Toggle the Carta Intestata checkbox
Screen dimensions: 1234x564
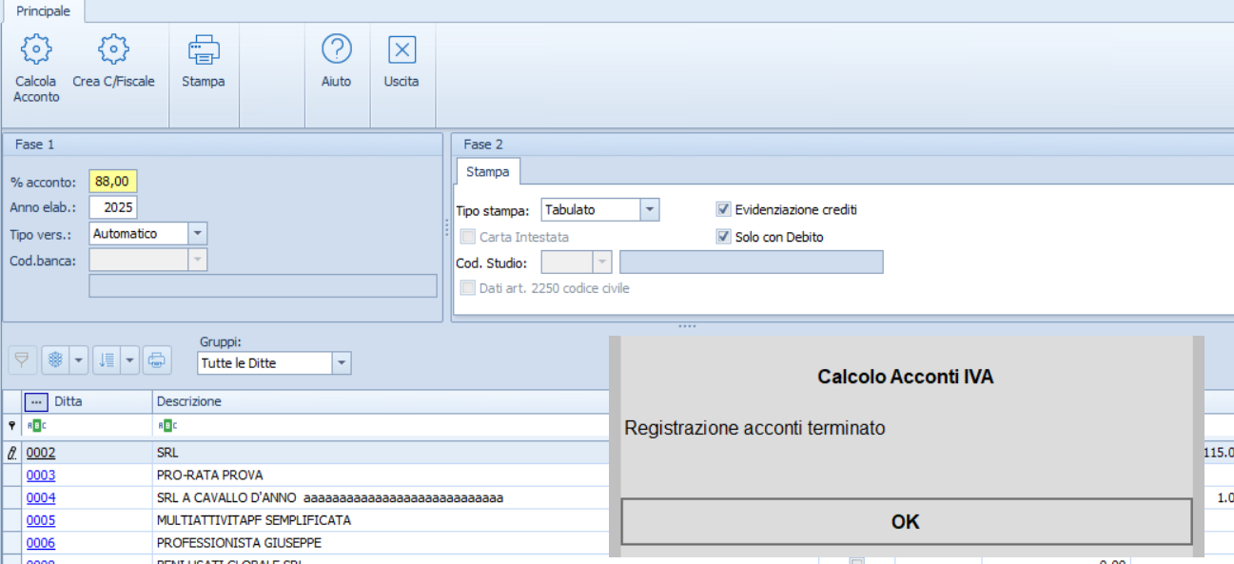[x=467, y=237]
